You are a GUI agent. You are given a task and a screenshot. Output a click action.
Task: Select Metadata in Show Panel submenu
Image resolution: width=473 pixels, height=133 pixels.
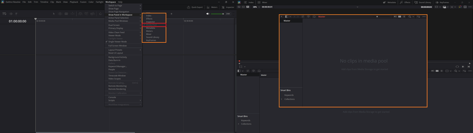pyautogui.click(x=154, y=28)
